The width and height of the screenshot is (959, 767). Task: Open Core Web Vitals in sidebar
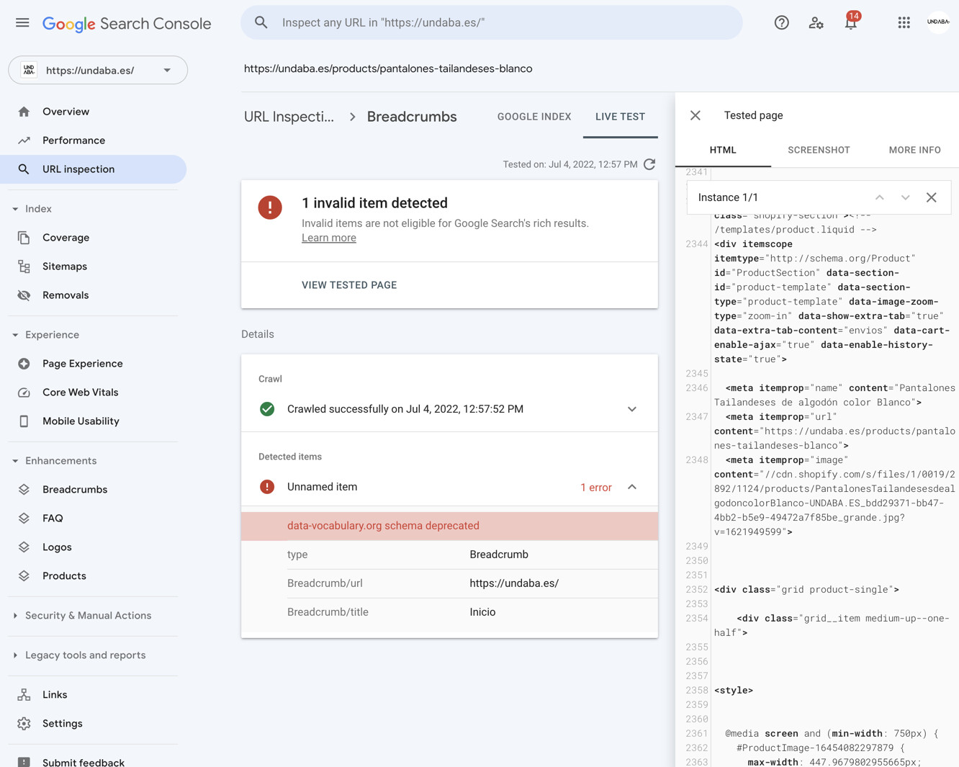[x=80, y=393]
